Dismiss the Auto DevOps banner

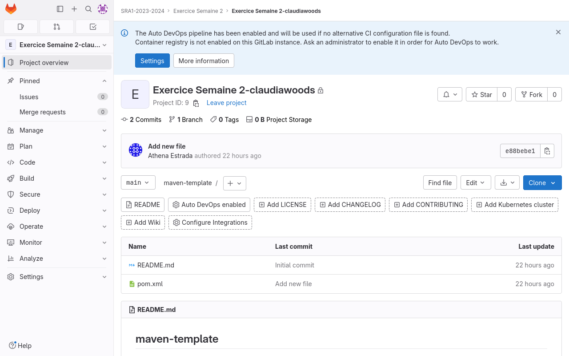click(558, 32)
